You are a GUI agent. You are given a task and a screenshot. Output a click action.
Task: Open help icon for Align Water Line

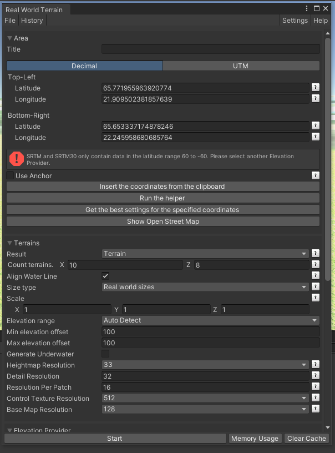[x=316, y=276]
